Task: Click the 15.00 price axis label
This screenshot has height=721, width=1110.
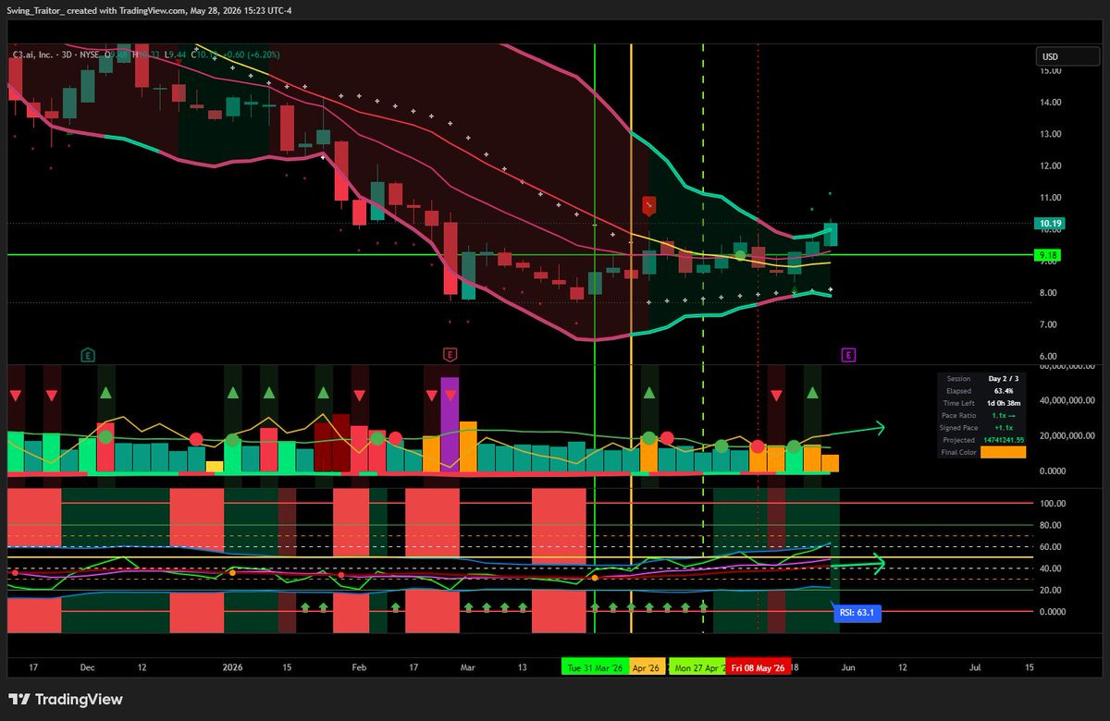Action: (x=1049, y=71)
